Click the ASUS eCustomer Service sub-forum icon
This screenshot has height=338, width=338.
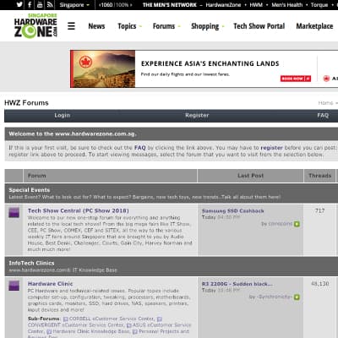coord(129,325)
